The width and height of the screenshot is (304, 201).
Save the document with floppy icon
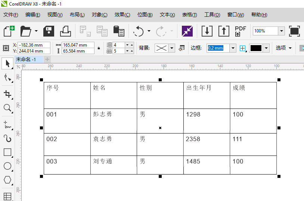pyautogui.click(x=49, y=31)
